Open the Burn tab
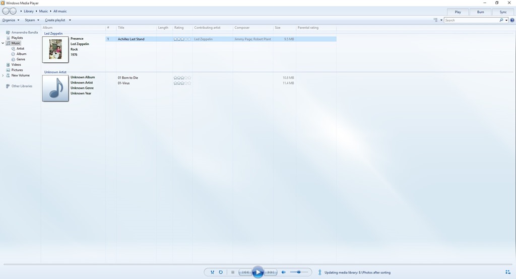Image resolution: width=516 pixels, height=279 pixels. click(x=480, y=12)
